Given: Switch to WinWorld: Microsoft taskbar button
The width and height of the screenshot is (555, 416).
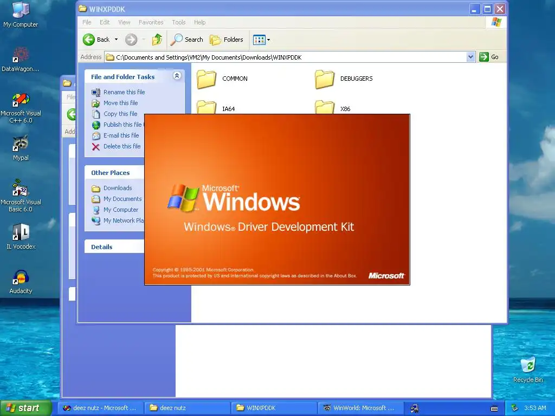Looking at the screenshot, I should click(360, 408).
